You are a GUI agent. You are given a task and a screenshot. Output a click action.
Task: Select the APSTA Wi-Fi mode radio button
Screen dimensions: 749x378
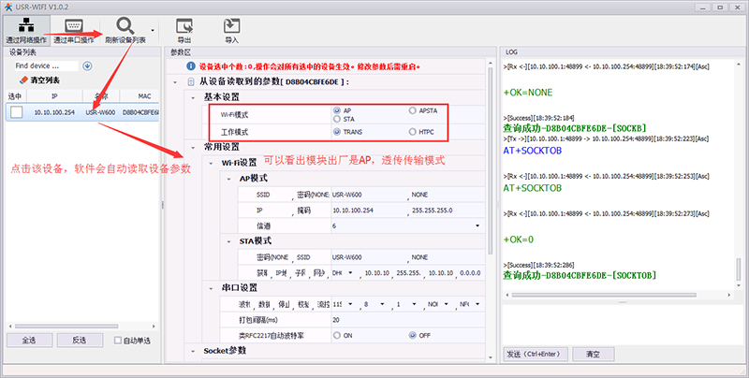point(411,110)
